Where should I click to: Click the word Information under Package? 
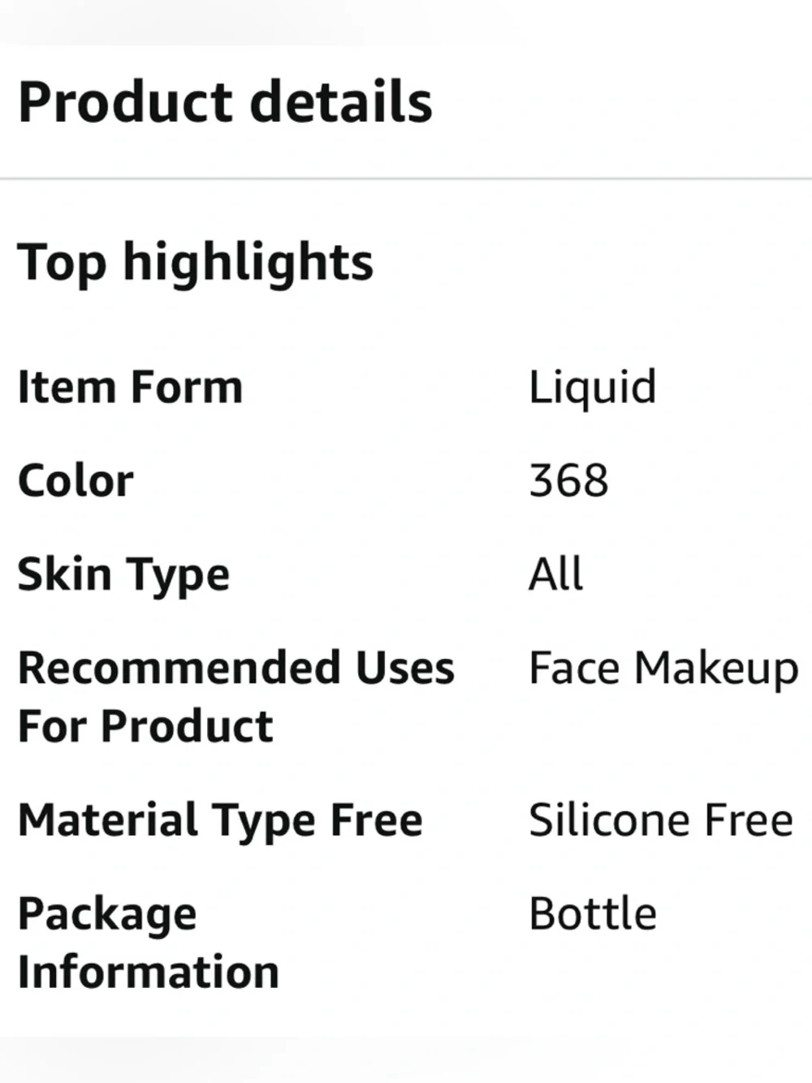[x=148, y=973]
